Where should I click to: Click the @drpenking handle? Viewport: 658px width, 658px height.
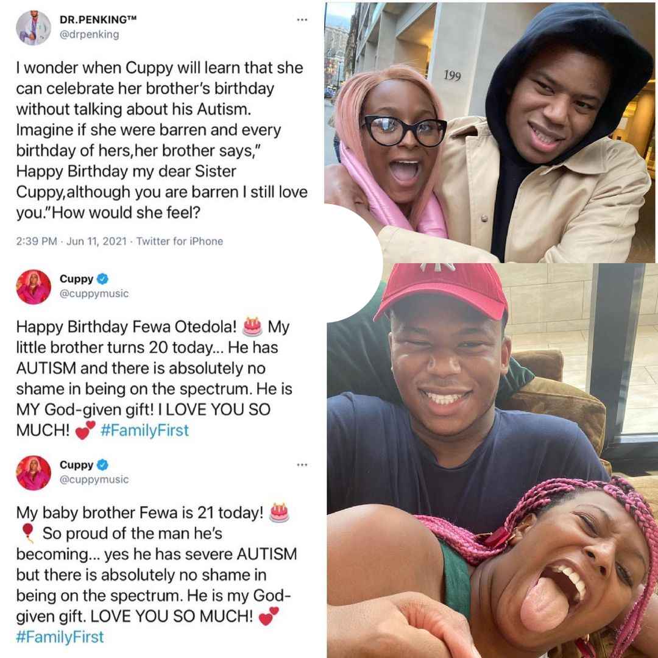tap(90, 34)
